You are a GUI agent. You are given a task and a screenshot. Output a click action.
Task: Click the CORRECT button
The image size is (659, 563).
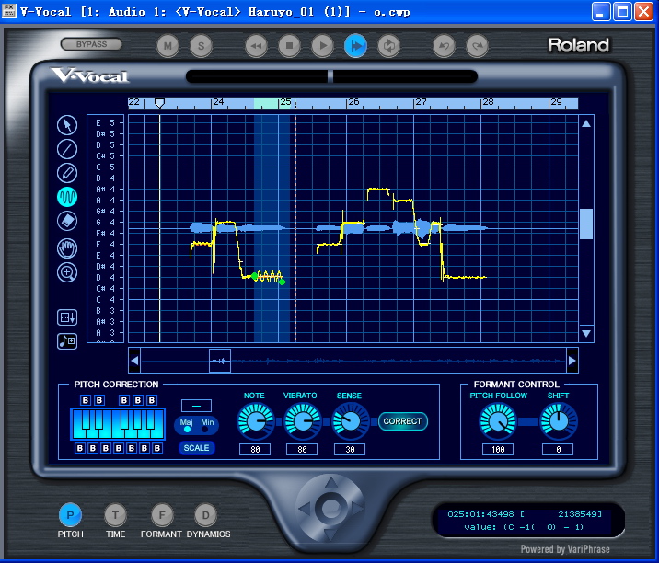(402, 421)
